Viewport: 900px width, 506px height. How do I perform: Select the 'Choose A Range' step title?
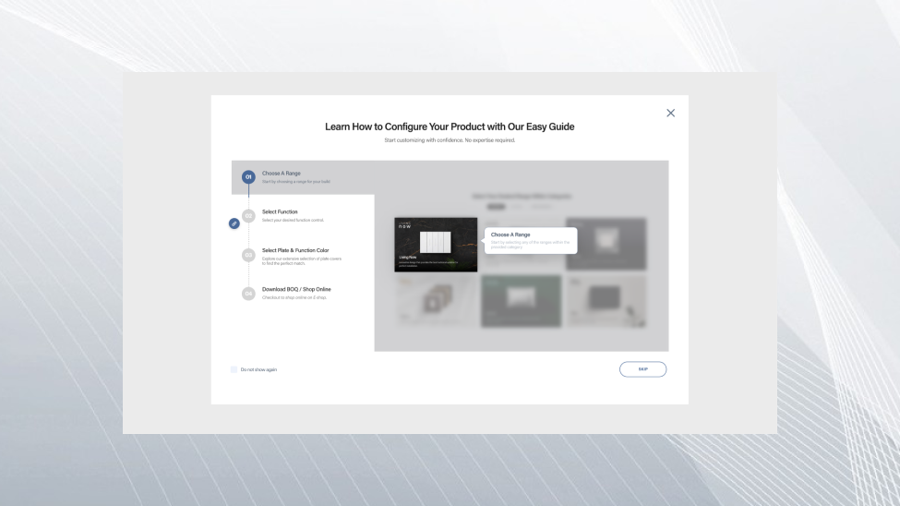281,174
